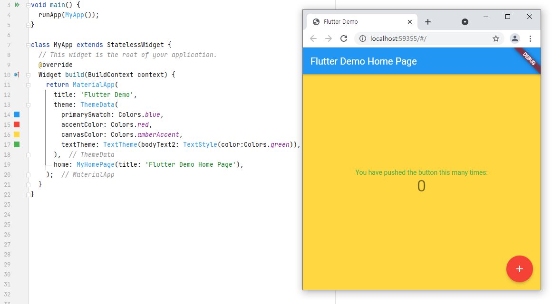This screenshot has width=552, height=304.
Task: Click the TextTheme reference on line 17
Action: pyautogui.click(x=120, y=144)
